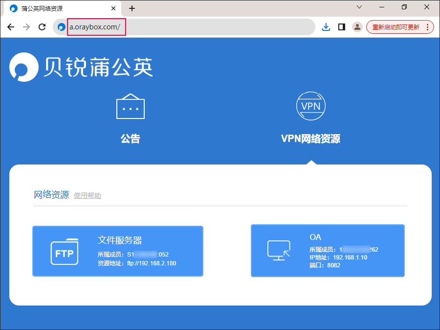The height and width of the screenshot is (330, 440).
Task: Click the 端口 8082 text
Action: coord(325,265)
